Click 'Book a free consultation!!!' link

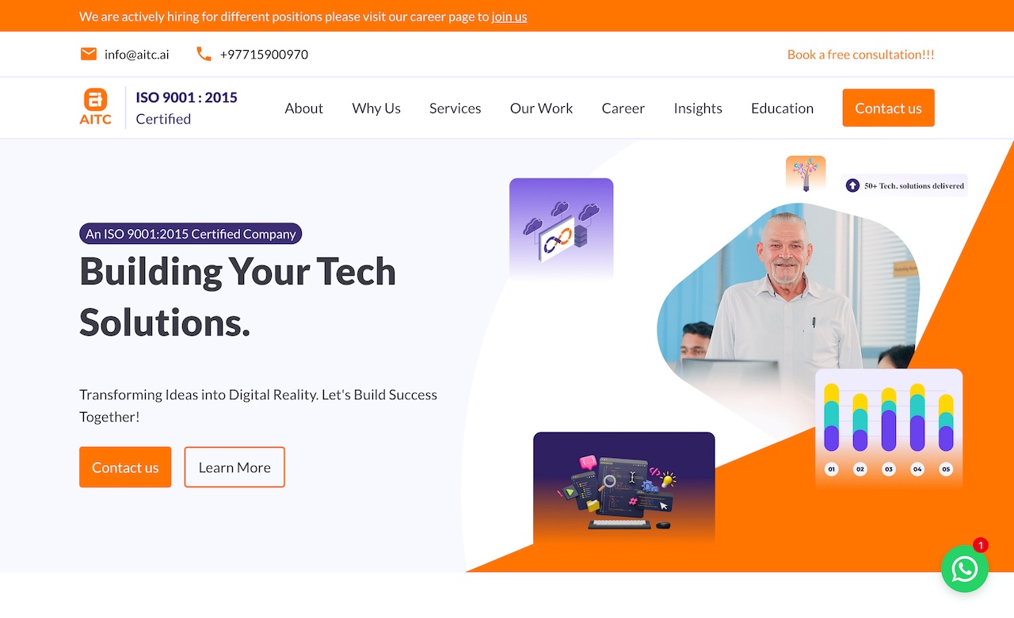point(861,54)
